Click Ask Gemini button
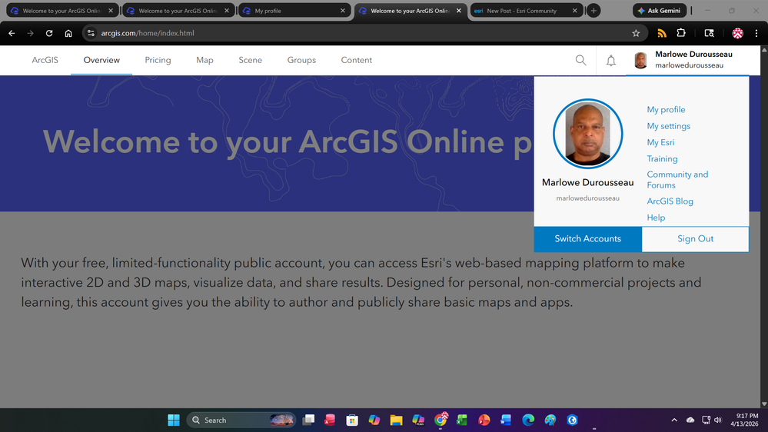Image resolution: width=768 pixels, height=432 pixels. (660, 10)
